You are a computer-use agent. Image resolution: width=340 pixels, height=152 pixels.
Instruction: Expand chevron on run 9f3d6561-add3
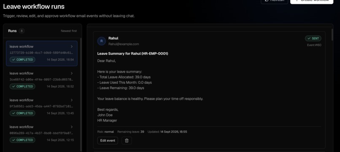(x=72, y=100)
